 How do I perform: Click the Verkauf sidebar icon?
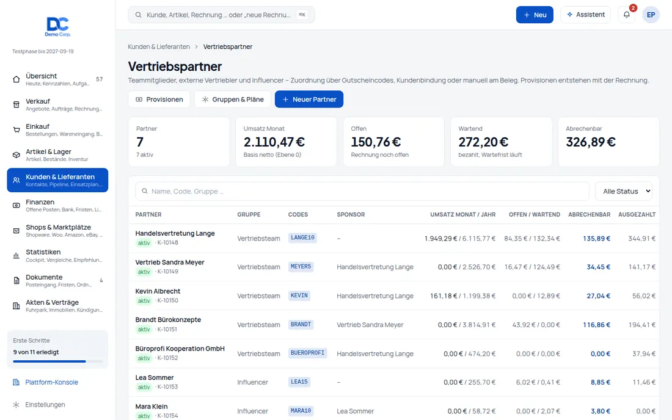pos(16,104)
